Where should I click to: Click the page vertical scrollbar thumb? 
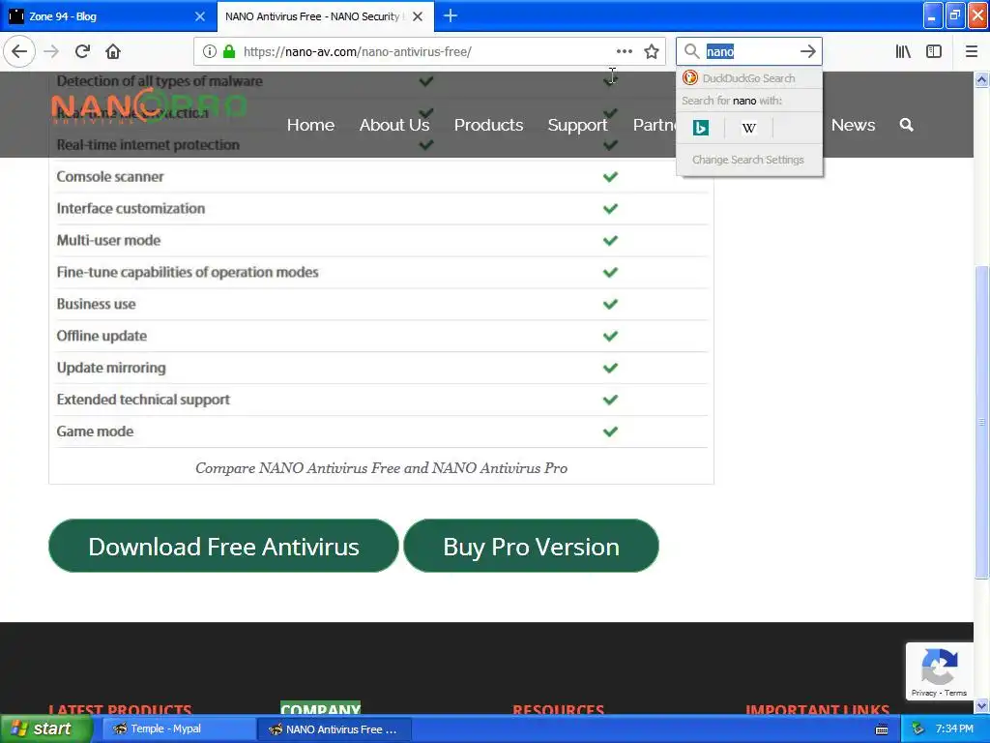(981, 422)
